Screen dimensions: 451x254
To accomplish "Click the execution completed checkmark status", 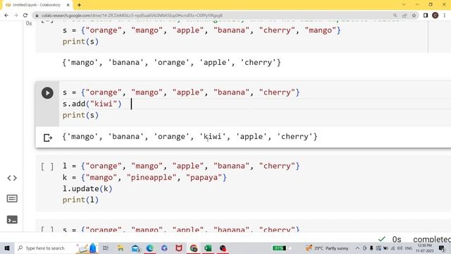I will tap(382, 239).
